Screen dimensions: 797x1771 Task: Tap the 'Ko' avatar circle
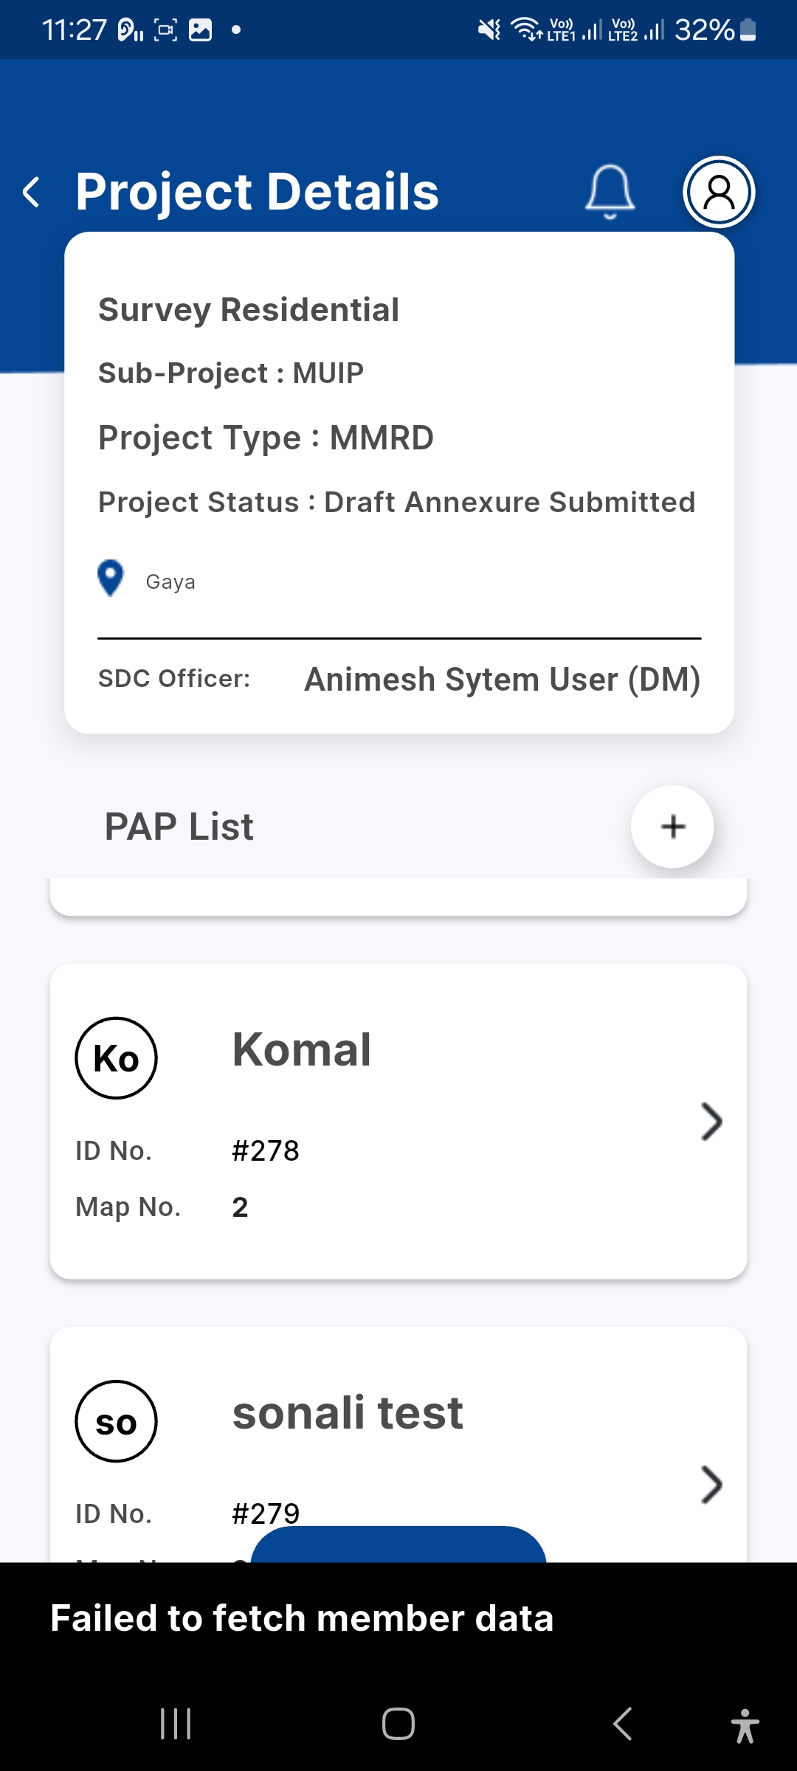117,1058
